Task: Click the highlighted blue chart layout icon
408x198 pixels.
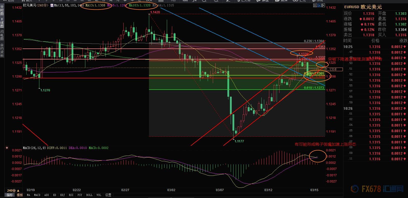Action: [320, 5]
